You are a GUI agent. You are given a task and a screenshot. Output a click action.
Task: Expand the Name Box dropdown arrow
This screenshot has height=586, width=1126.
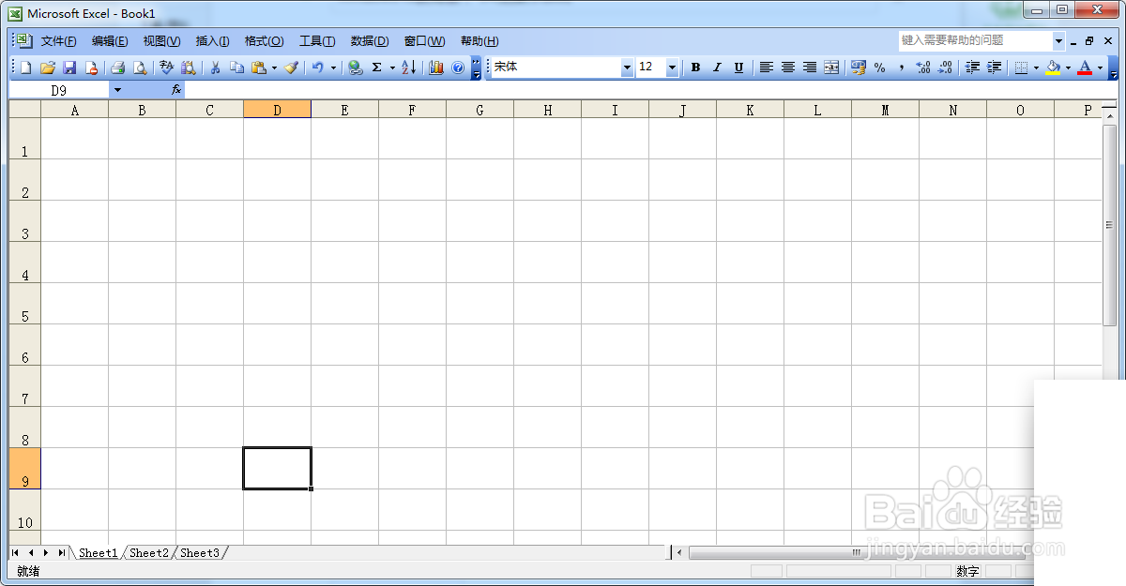point(117,90)
